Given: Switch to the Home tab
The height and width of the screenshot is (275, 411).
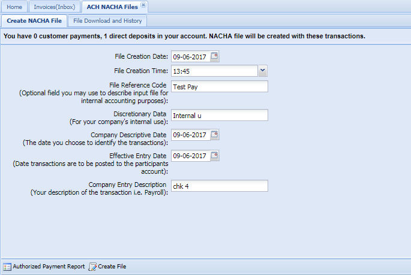Looking at the screenshot, I should click(x=13, y=7).
